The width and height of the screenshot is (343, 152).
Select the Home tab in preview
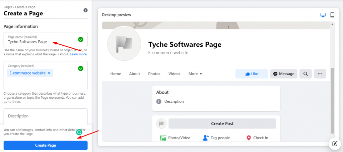tap(116, 74)
